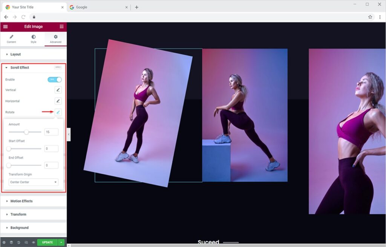Open Responsive Mode device icon
386x247 pixels.
coord(26,242)
